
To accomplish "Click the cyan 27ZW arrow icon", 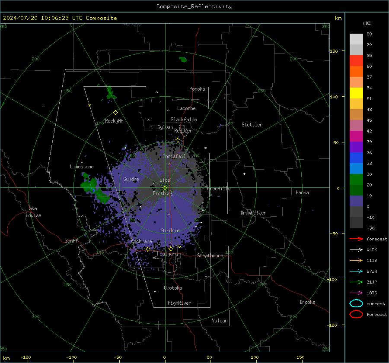I will pyautogui.click(x=356, y=271).
